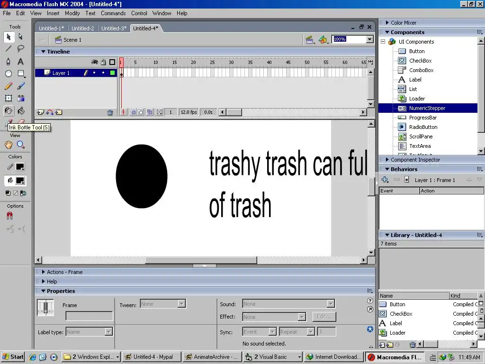Screen dimensions: 485x364
Task: Add a behavior with plus button
Action: [x=385, y=180]
